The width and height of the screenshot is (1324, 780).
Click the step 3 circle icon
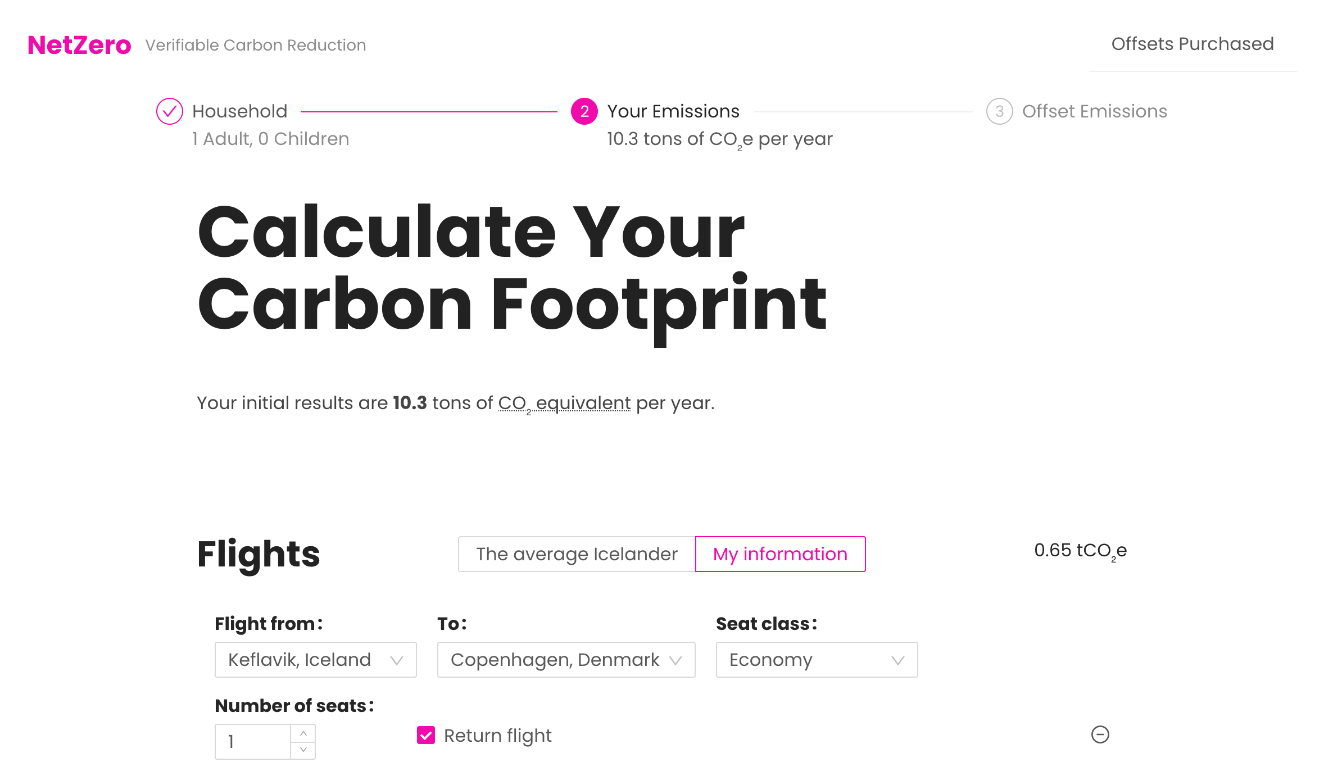(999, 111)
